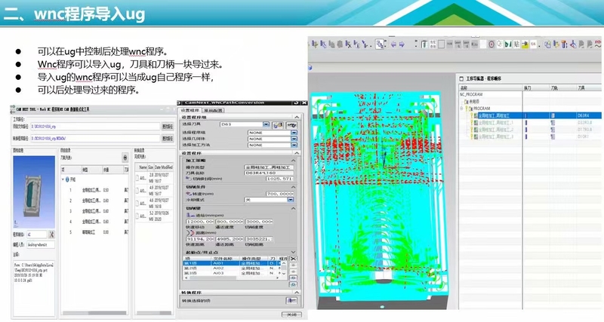The height and width of the screenshot is (322, 604).
Task: Click the X delete icon beside the start point table
Action: [293, 259]
